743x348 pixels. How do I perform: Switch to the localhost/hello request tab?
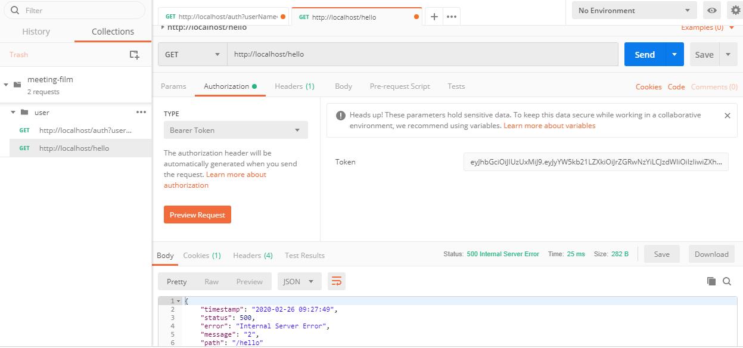[357, 17]
